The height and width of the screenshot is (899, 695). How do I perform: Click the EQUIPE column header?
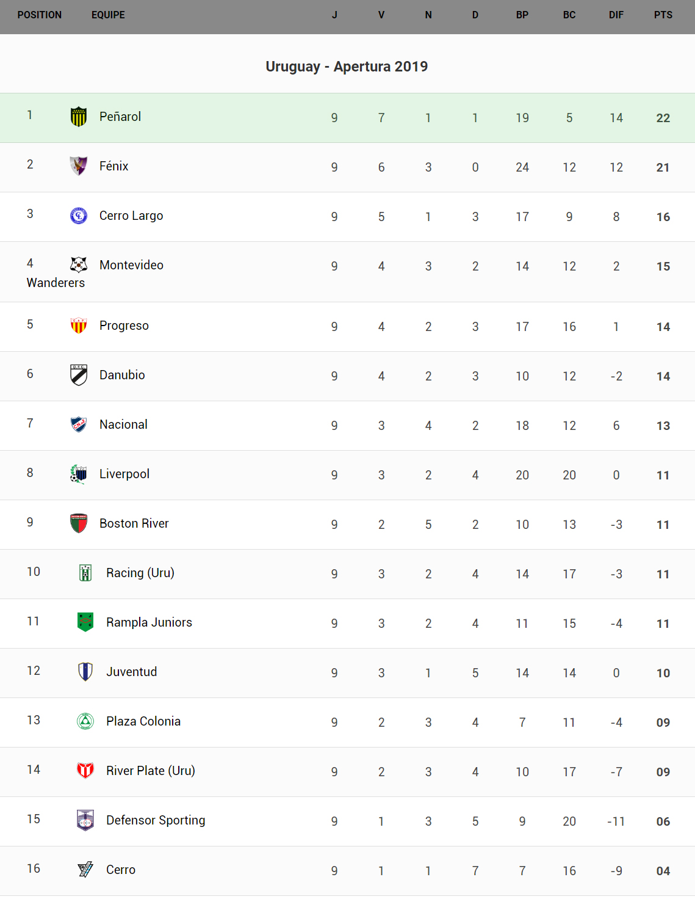click(x=108, y=15)
